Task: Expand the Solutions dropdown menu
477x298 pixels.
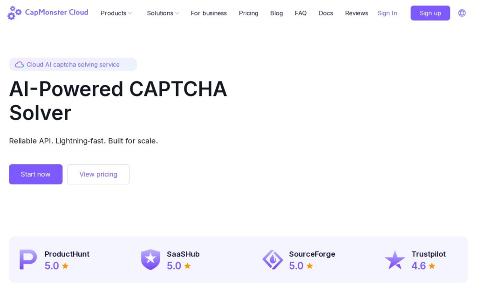Action: click(163, 13)
